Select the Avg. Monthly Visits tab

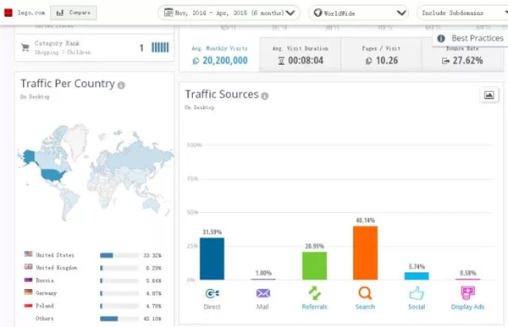tap(219, 55)
